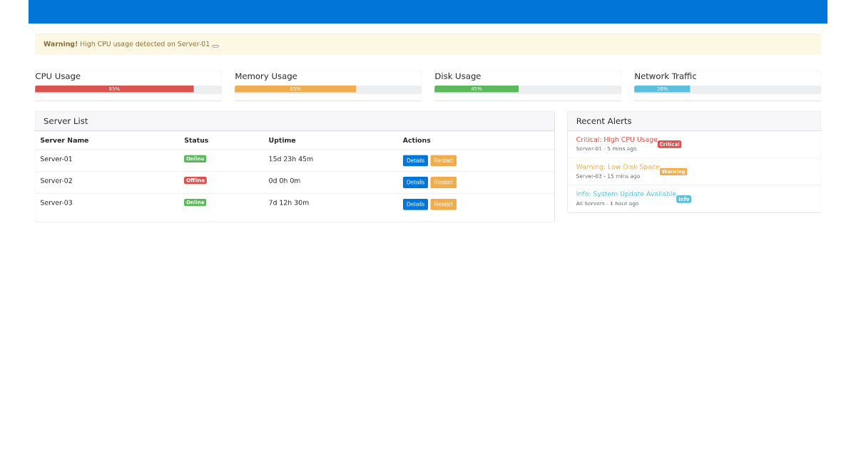Click the Offline status badge of Server-02

coord(195,180)
